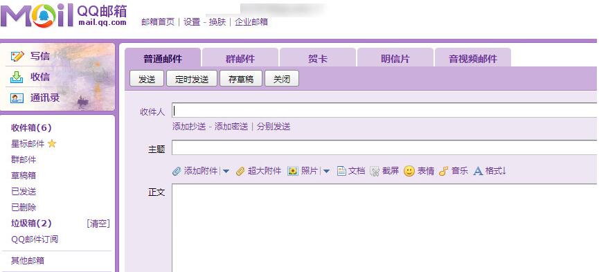Click 添加密送 link

coord(231,127)
